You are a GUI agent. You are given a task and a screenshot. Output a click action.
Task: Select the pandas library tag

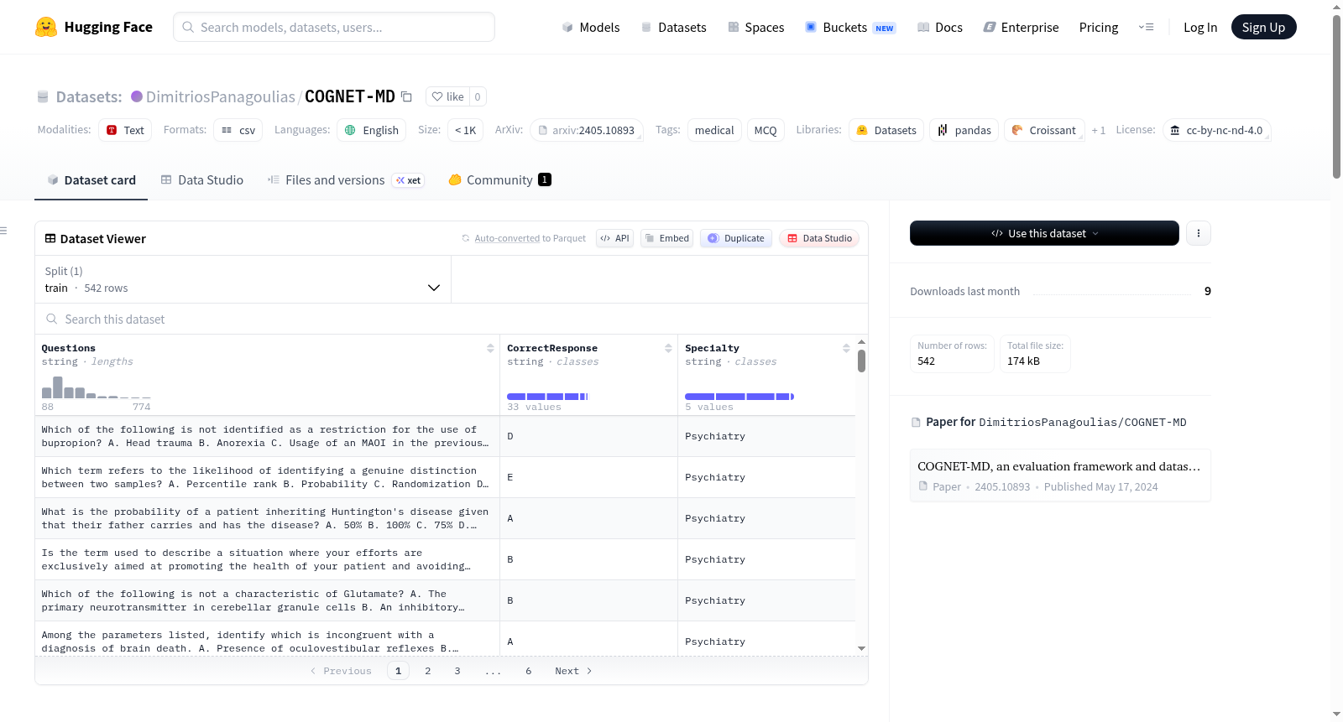(x=964, y=130)
